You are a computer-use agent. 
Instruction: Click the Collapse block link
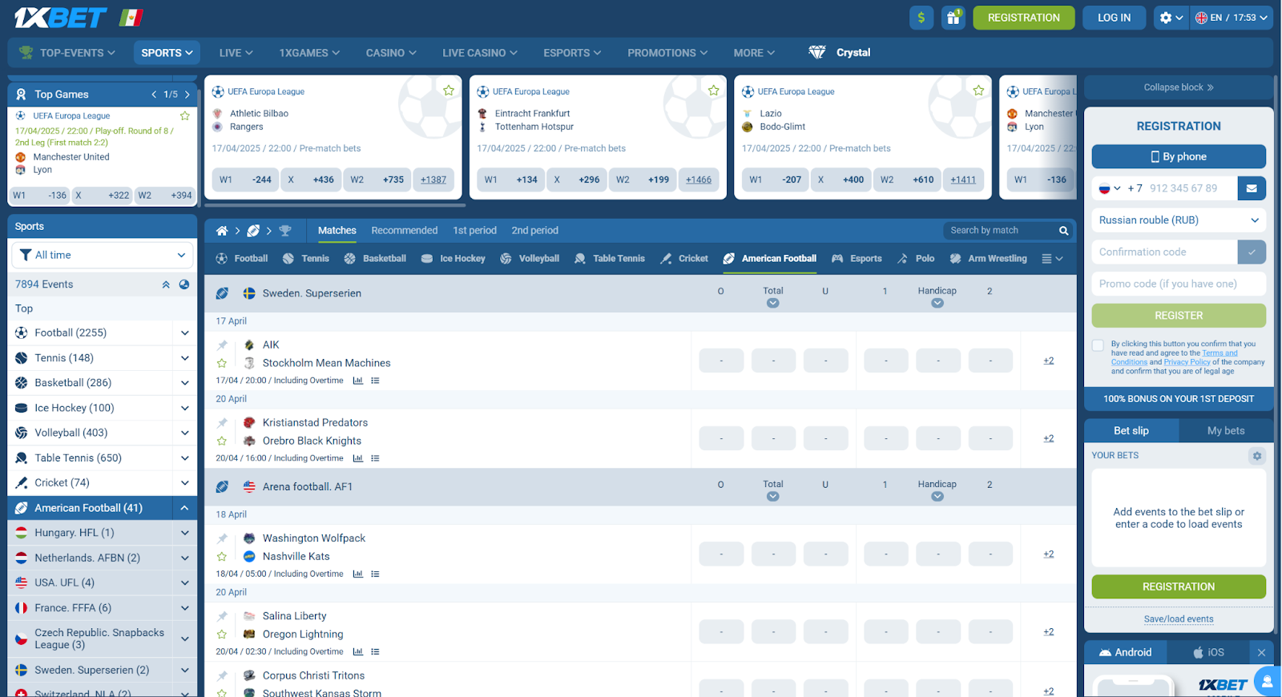(x=1178, y=87)
